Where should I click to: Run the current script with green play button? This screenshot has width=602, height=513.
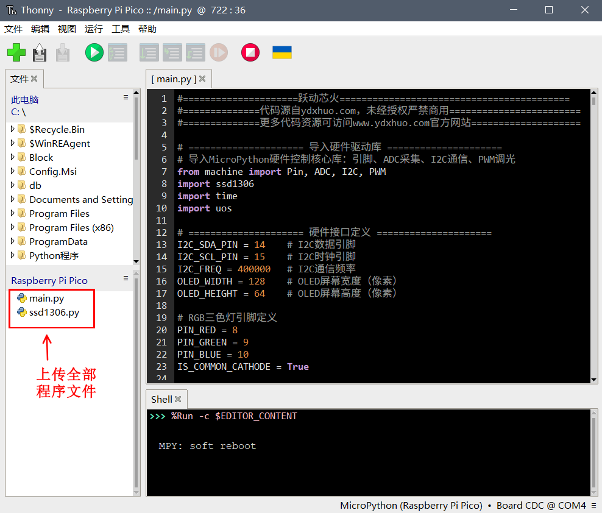click(x=94, y=53)
